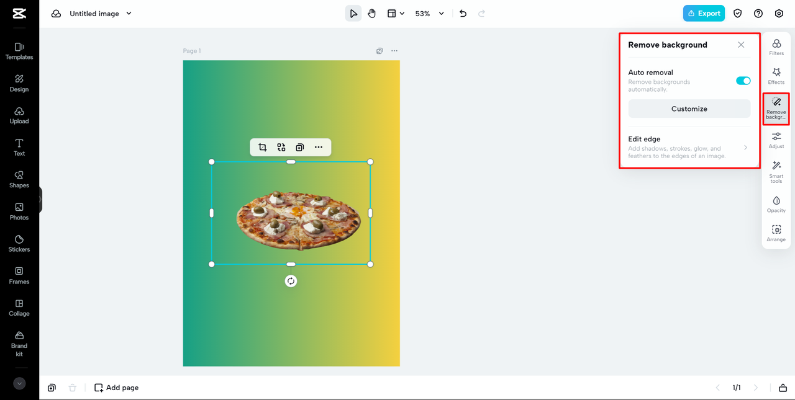Open the Text tab in sidebar
The height and width of the screenshot is (400, 795).
pyautogui.click(x=19, y=147)
